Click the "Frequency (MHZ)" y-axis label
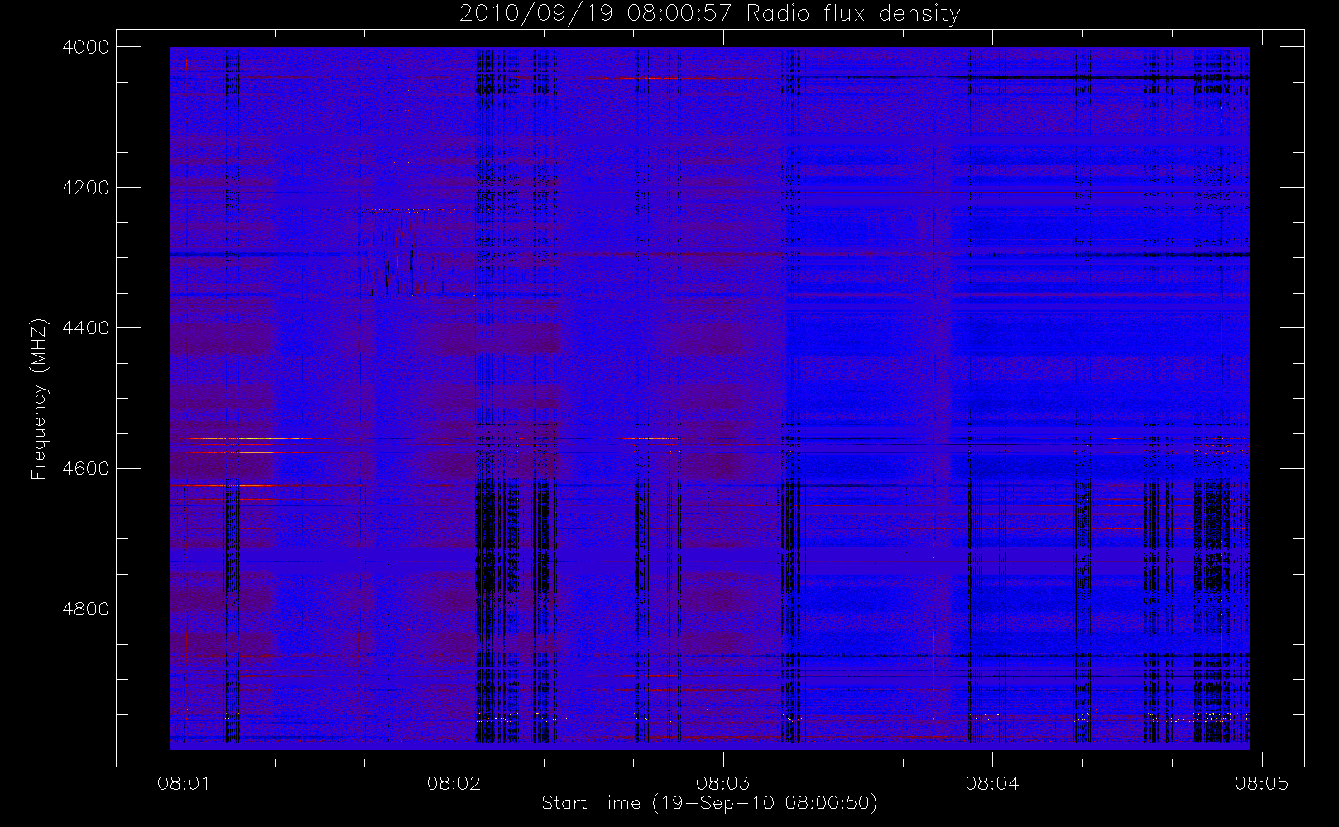Image resolution: width=1339 pixels, height=827 pixels. (x=39, y=399)
